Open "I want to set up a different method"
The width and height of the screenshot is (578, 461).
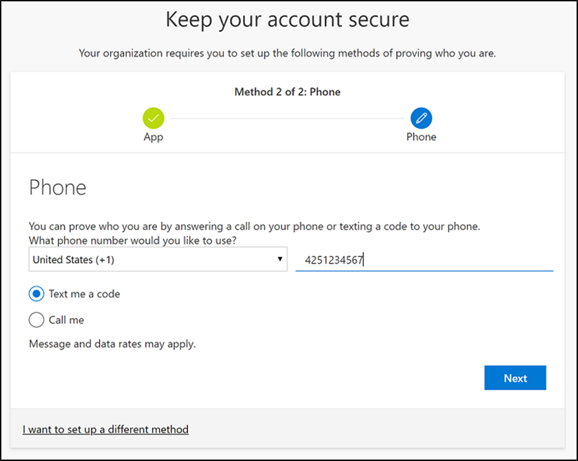105,429
